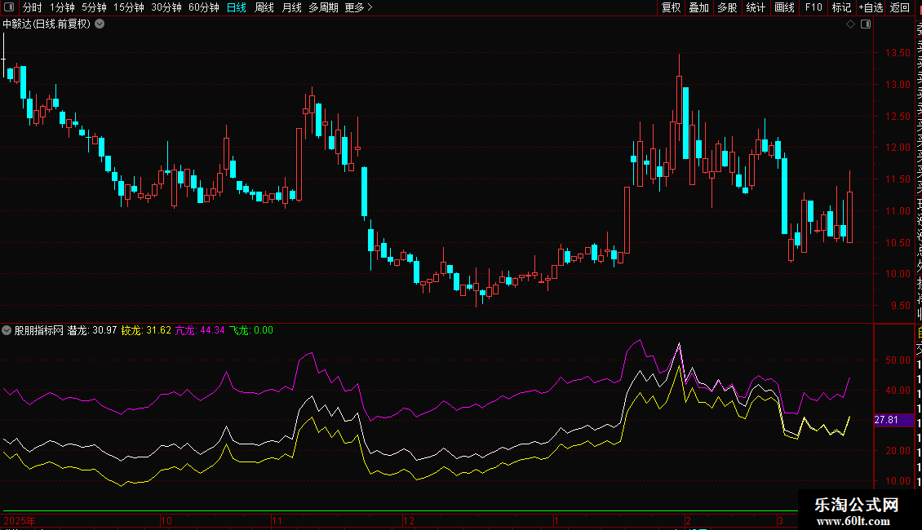Open 叠加 overlay comparison

698,7
